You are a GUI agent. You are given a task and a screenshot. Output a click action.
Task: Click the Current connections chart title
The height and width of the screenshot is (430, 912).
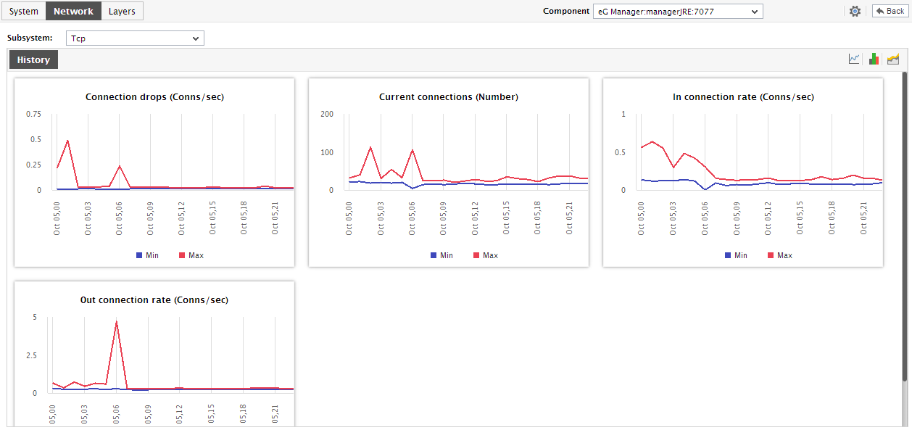(449, 97)
